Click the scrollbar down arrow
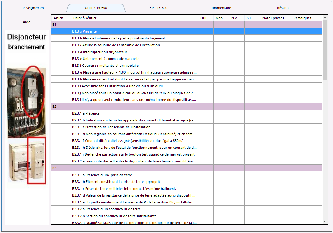The image size is (333, 233). (325, 222)
